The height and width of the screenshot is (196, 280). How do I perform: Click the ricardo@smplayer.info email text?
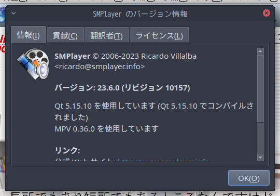pos(100,67)
